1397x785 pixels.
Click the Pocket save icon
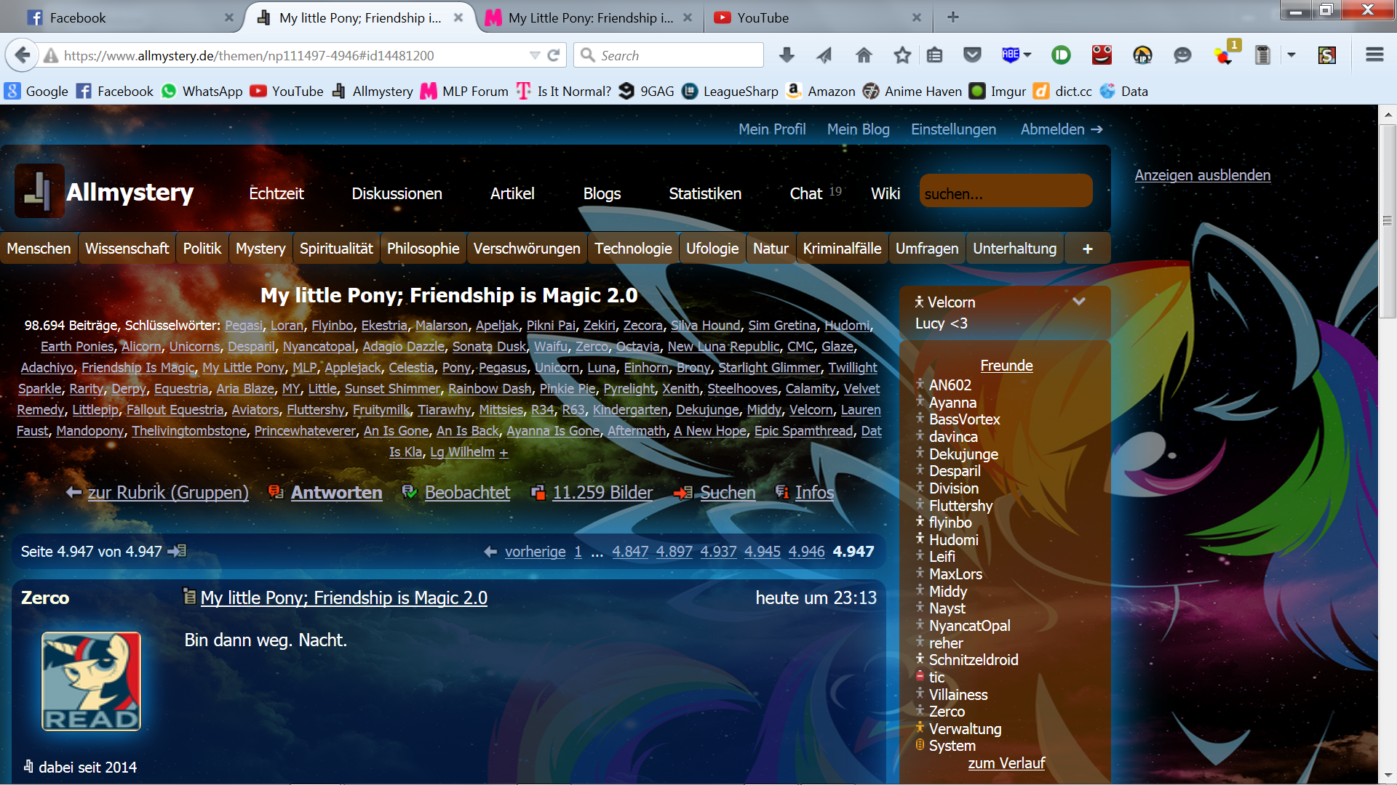[972, 55]
